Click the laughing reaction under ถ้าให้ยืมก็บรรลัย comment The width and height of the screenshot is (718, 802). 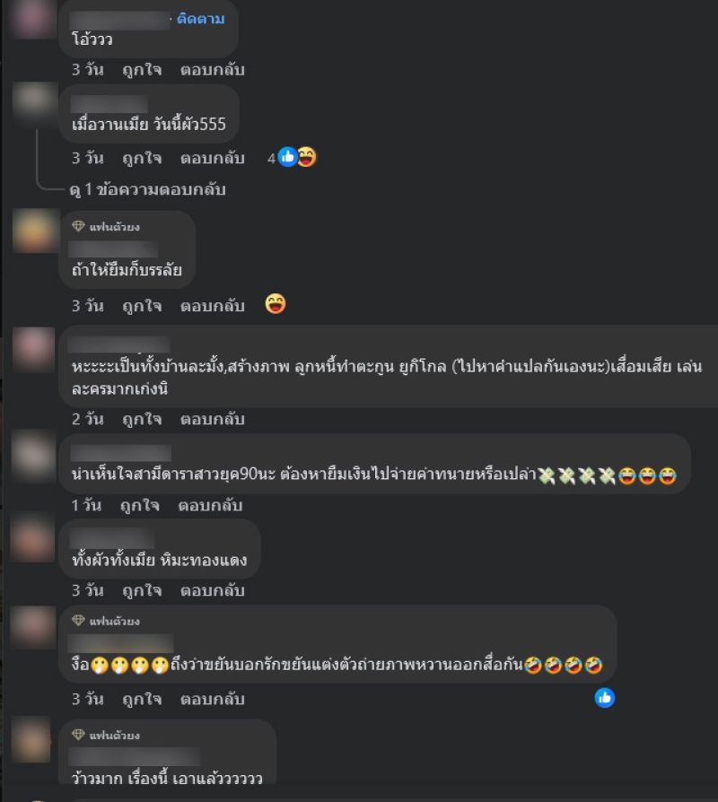coord(276,304)
